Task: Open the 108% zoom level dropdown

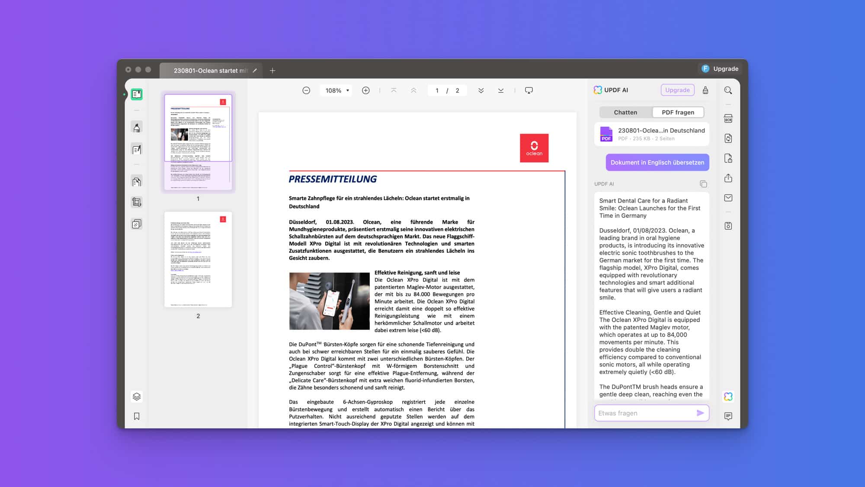Action: pos(337,90)
